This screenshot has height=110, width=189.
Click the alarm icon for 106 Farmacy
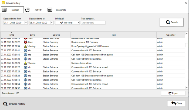(x=26, y=42)
